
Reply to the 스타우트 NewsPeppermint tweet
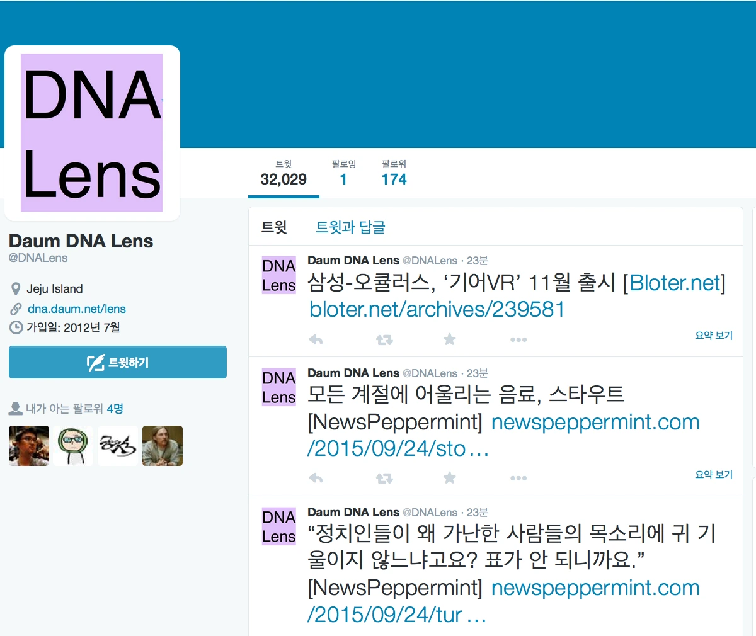[x=316, y=479]
